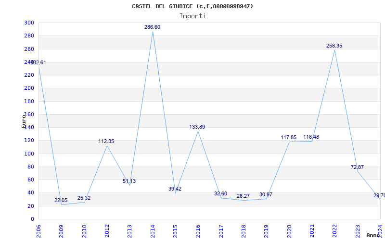Click the 200 y-axis tick label
The image size is (385, 240).
pos(29,88)
